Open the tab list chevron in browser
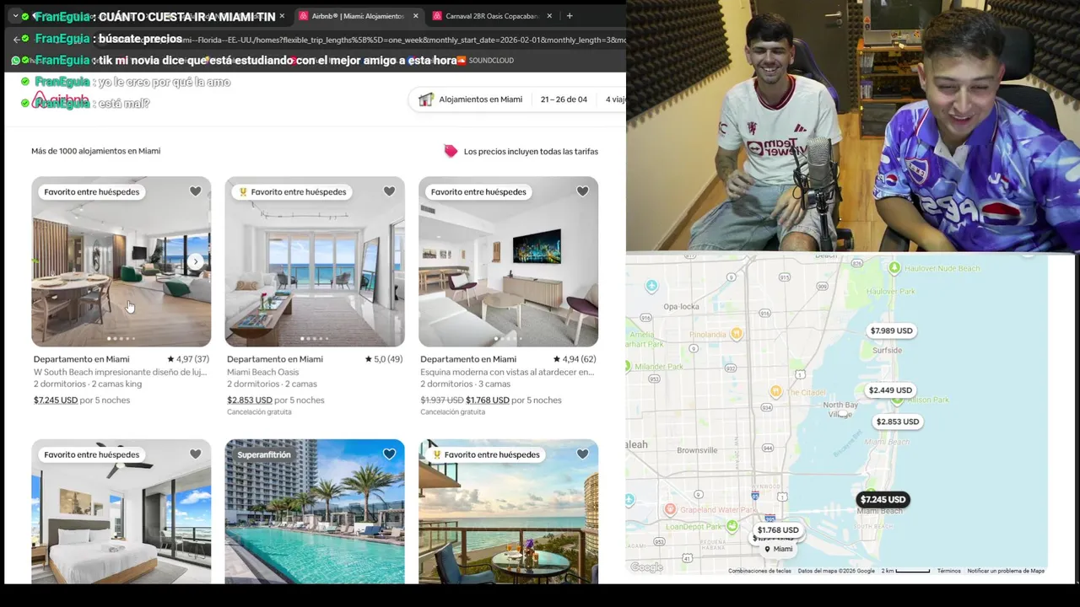 pyautogui.click(x=15, y=16)
